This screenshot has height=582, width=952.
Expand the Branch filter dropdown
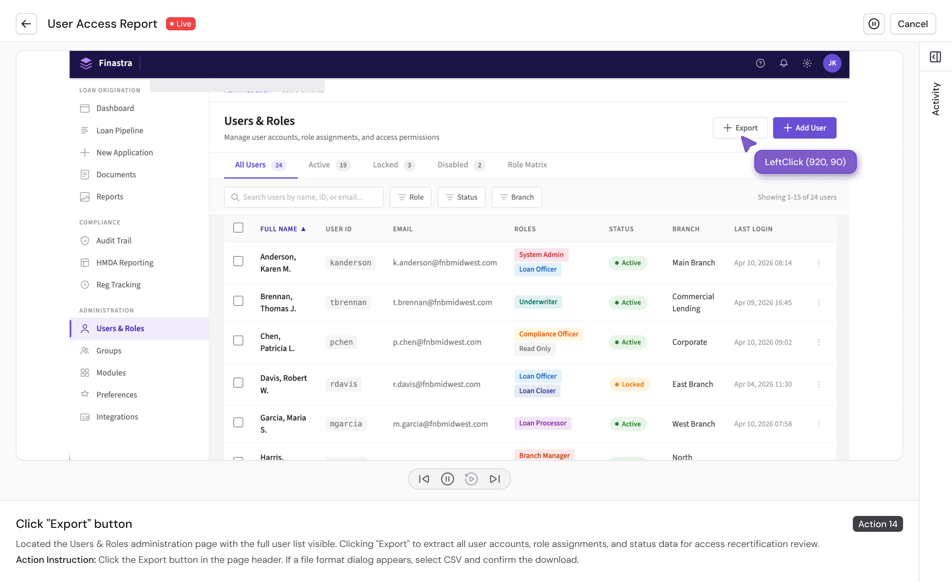tap(517, 197)
